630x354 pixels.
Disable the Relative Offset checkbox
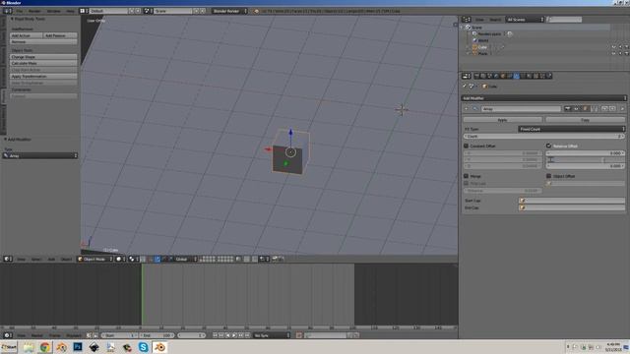coord(549,147)
